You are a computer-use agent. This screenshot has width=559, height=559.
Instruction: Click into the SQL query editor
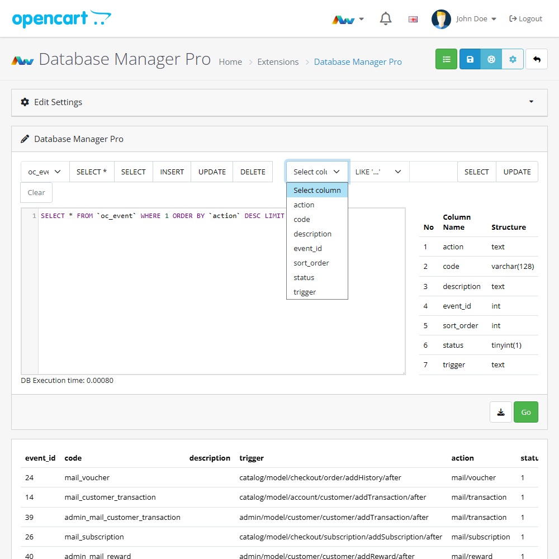tap(221, 291)
